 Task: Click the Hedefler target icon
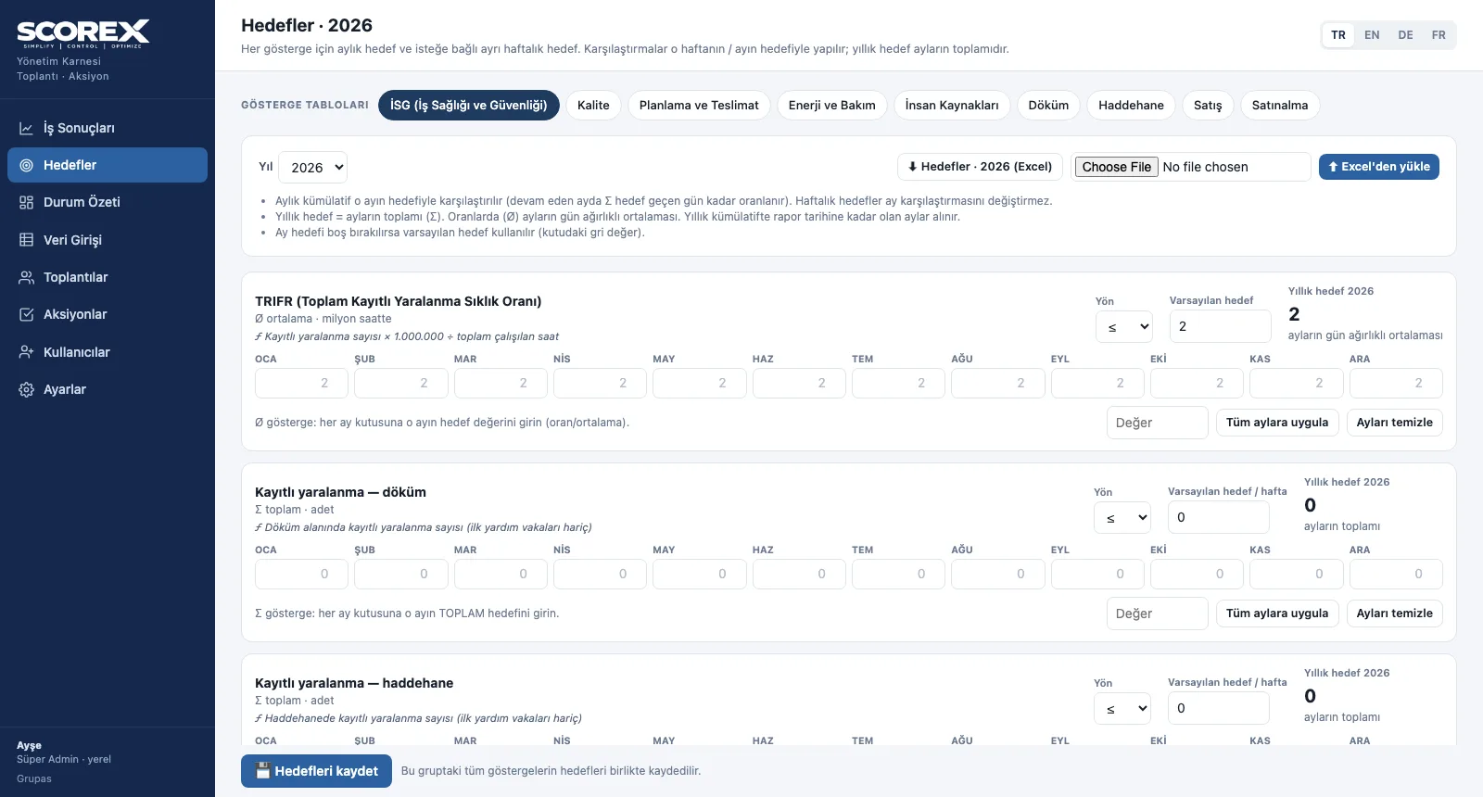(x=27, y=165)
